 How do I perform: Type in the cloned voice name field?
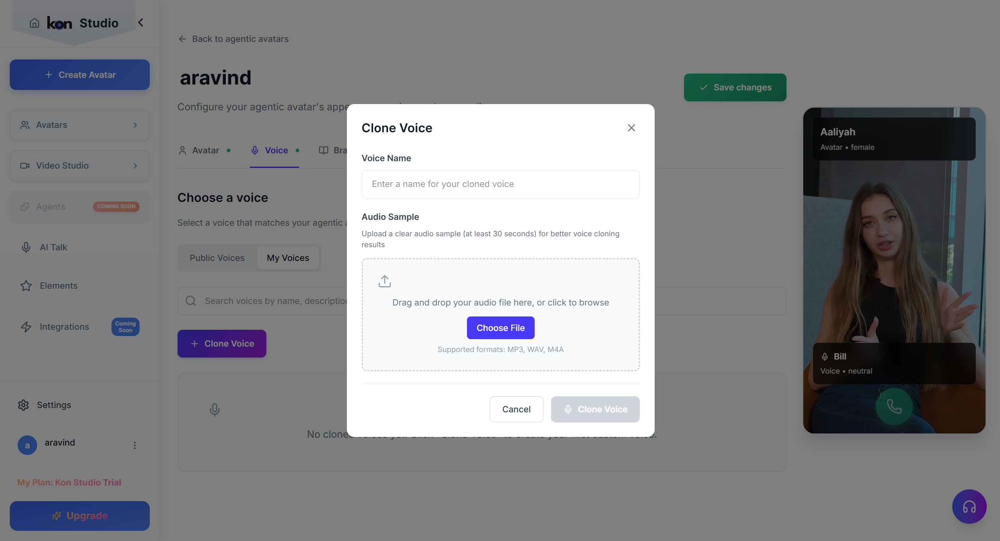(500, 184)
